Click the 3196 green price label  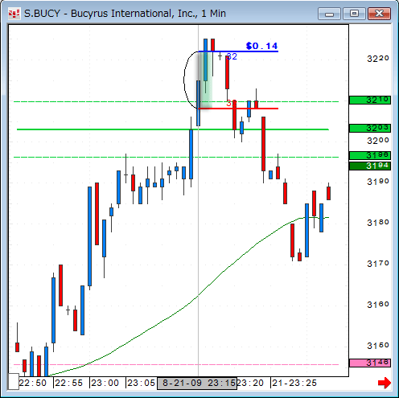point(370,155)
